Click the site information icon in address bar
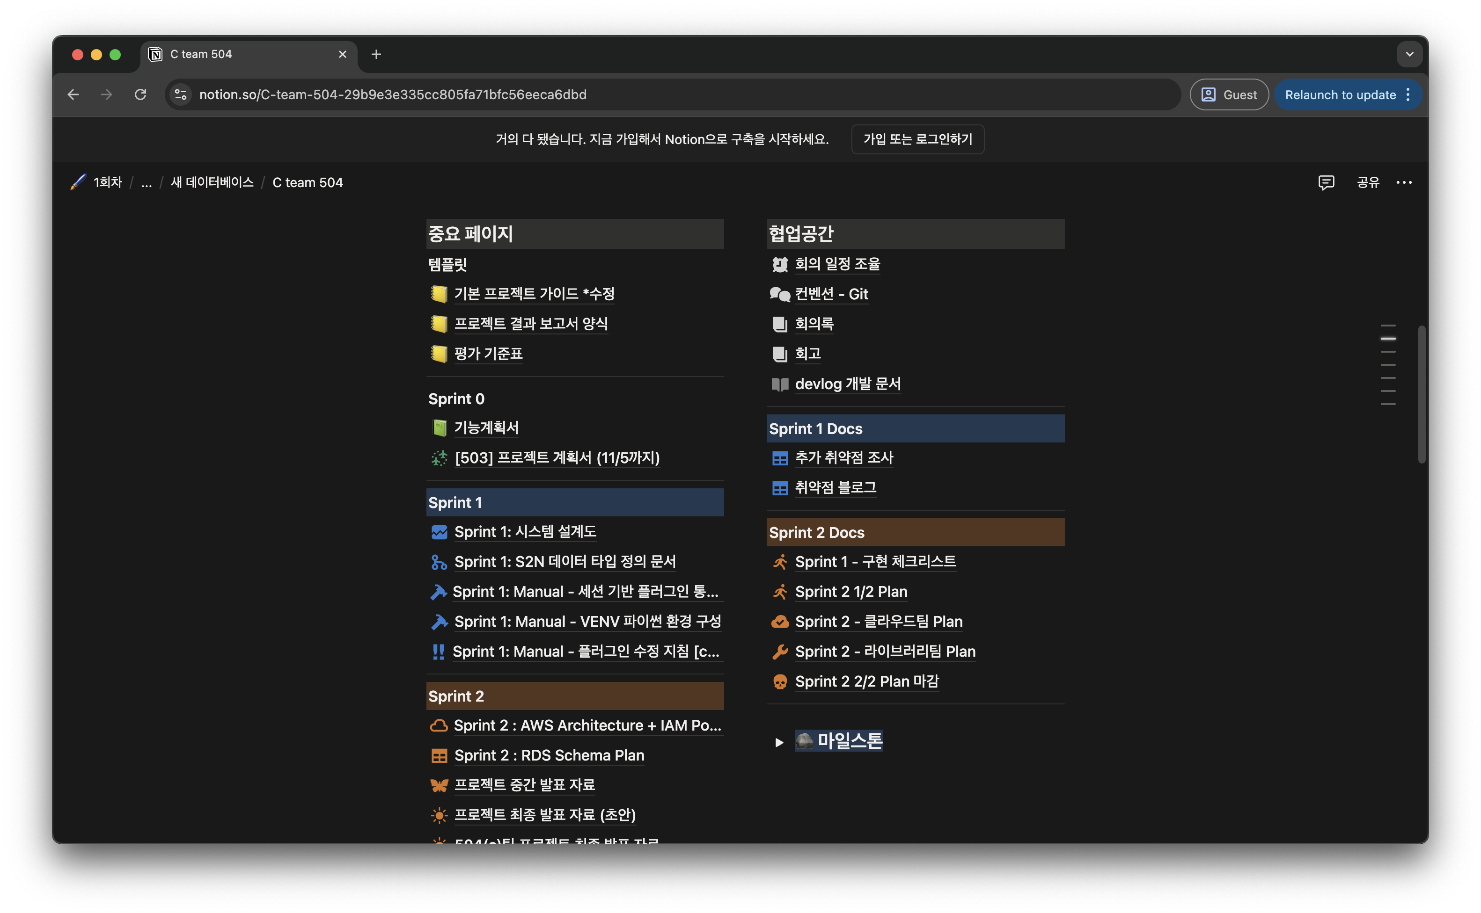 click(x=180, y=94)
